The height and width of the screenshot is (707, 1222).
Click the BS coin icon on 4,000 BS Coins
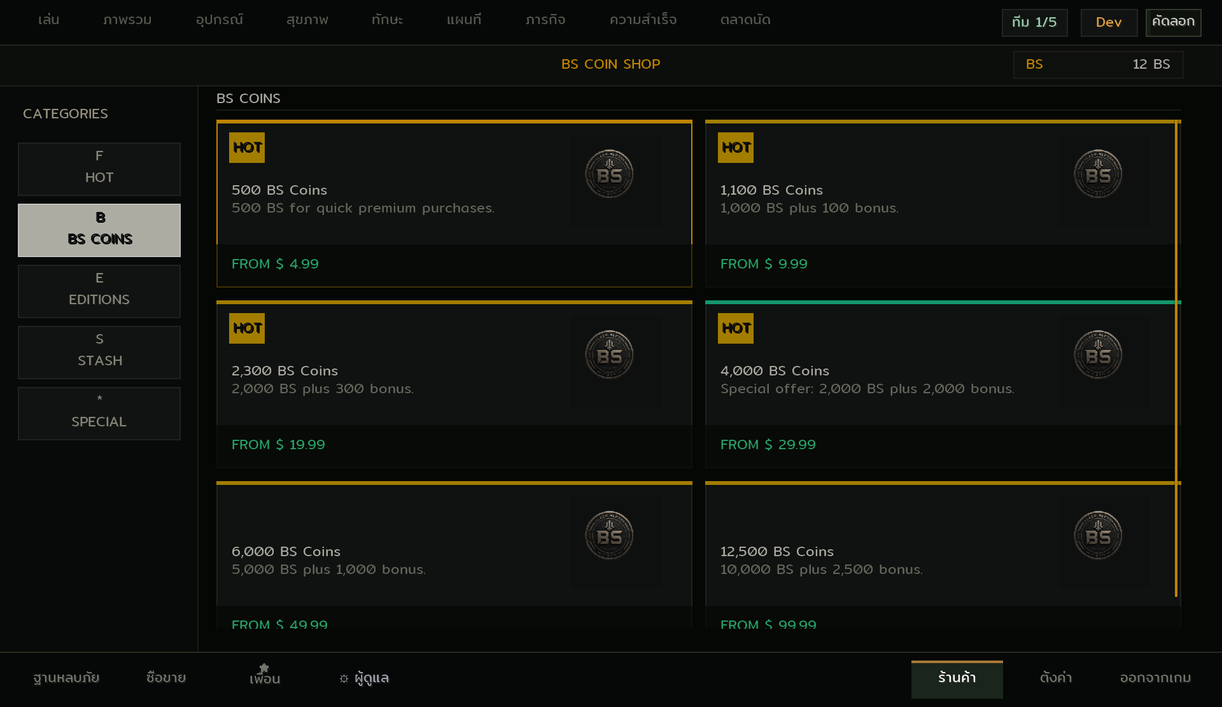click(1098, 354)
